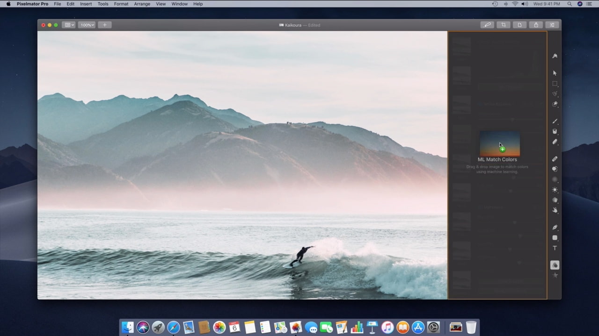This screenshot has height=336, width=599.
Task: Open Color Adjustments via the sun icon
Action: (555, 190)
